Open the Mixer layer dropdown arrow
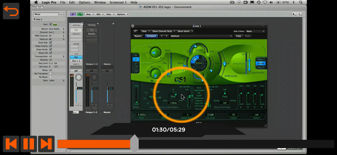This screenshot has height=155, width=337. coord(61,14)
